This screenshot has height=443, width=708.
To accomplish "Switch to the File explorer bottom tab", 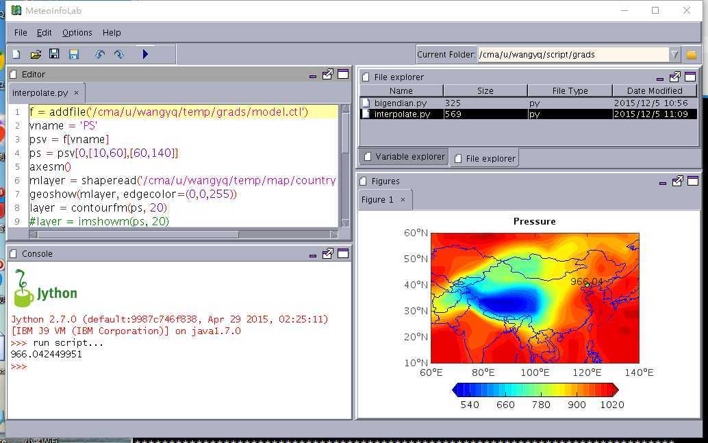I will (x=485, y=158).
